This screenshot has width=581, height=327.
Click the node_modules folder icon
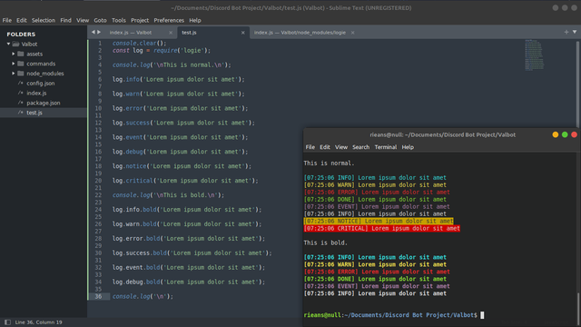(x=21, y=74)
